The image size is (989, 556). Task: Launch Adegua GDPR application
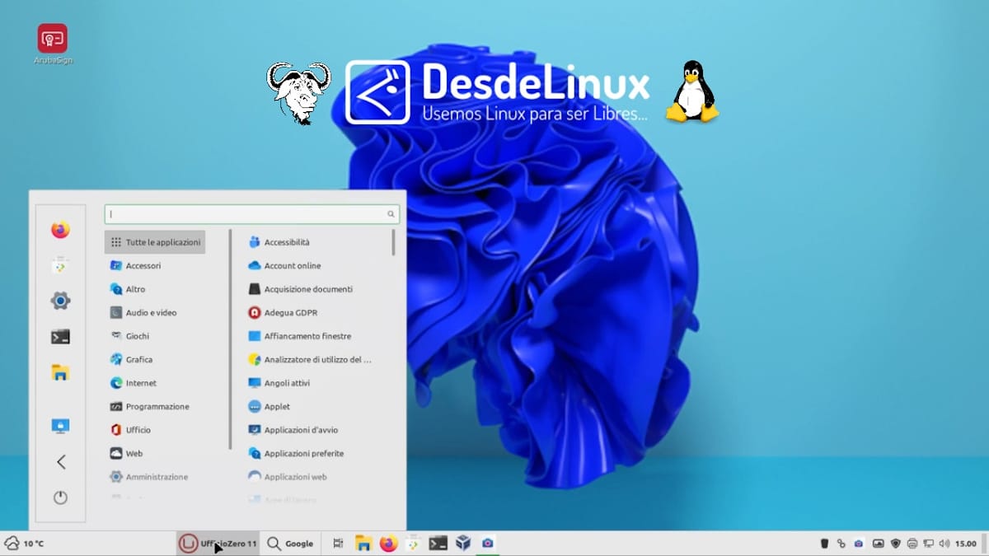(290, 313)
